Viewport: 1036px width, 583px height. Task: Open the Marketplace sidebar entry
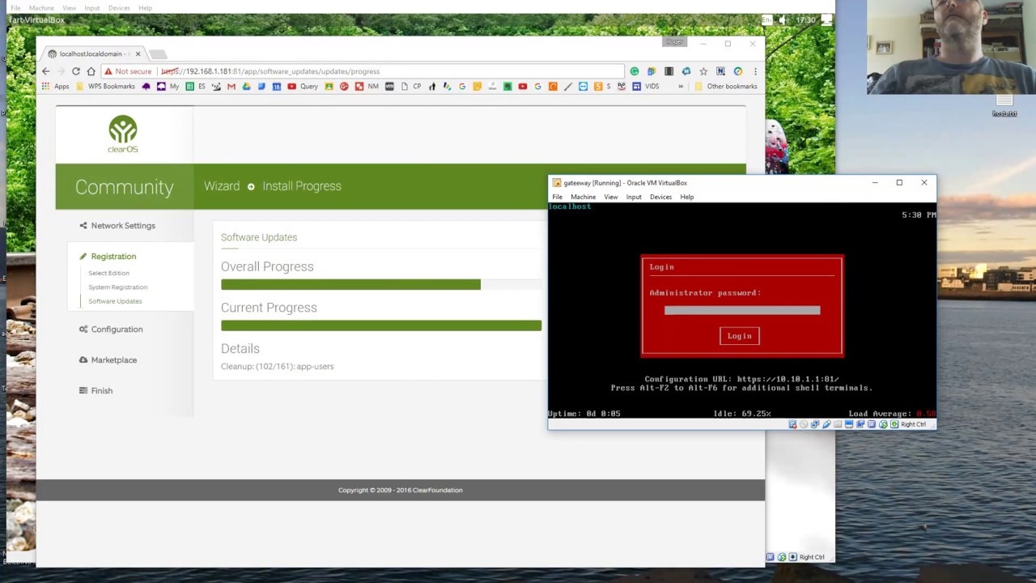point(114,360)
